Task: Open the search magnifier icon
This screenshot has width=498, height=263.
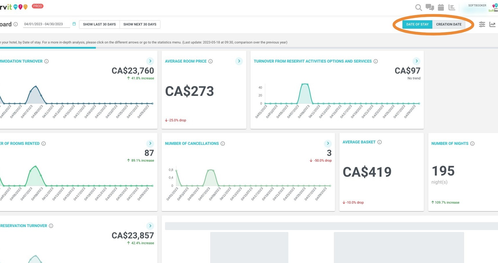Action: (418, 8)
